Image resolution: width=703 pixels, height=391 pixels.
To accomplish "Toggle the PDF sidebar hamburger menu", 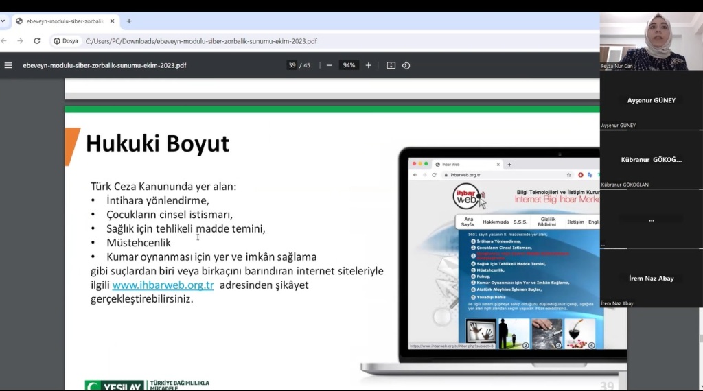I will point(8,65).
